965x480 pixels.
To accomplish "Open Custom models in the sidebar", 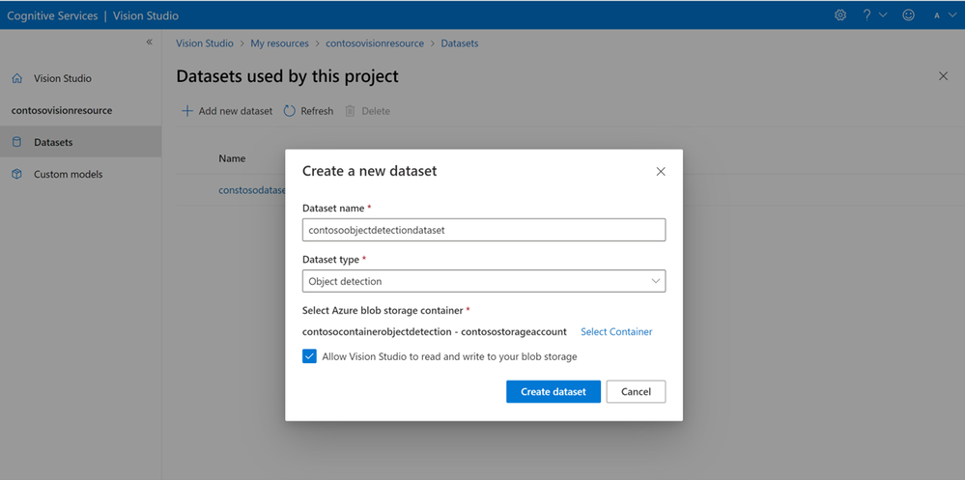I will pos(80,174).
